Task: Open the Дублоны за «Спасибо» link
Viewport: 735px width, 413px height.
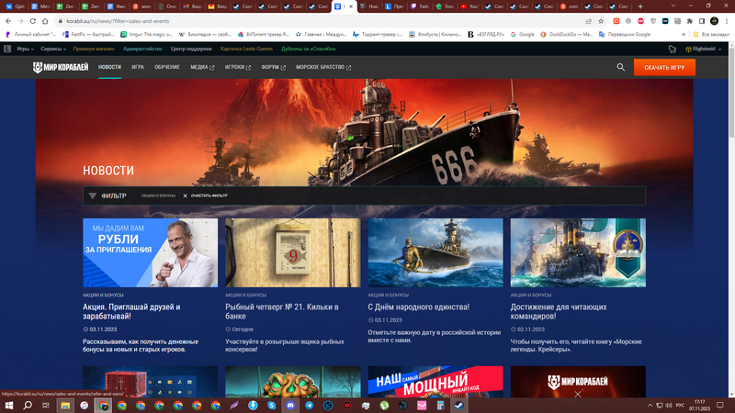Action: pyautogui.click(x=309, y=49)
